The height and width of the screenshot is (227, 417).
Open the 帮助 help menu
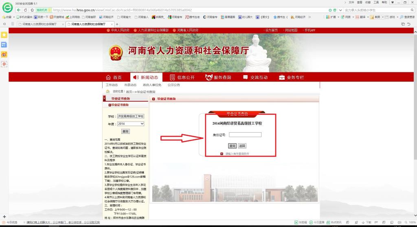point(384,2)
